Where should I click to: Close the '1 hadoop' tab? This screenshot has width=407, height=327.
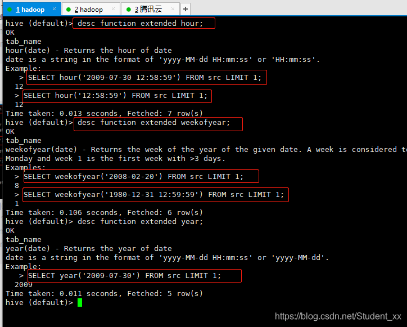click(x=54, y=9)
